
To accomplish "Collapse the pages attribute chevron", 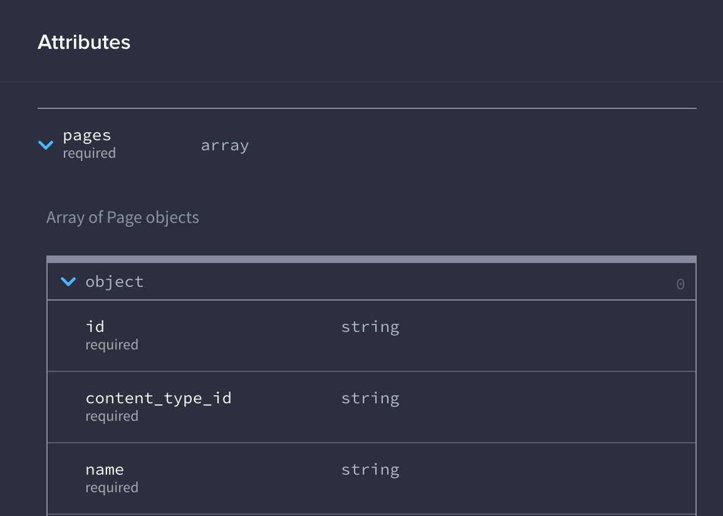I will 46,145.
